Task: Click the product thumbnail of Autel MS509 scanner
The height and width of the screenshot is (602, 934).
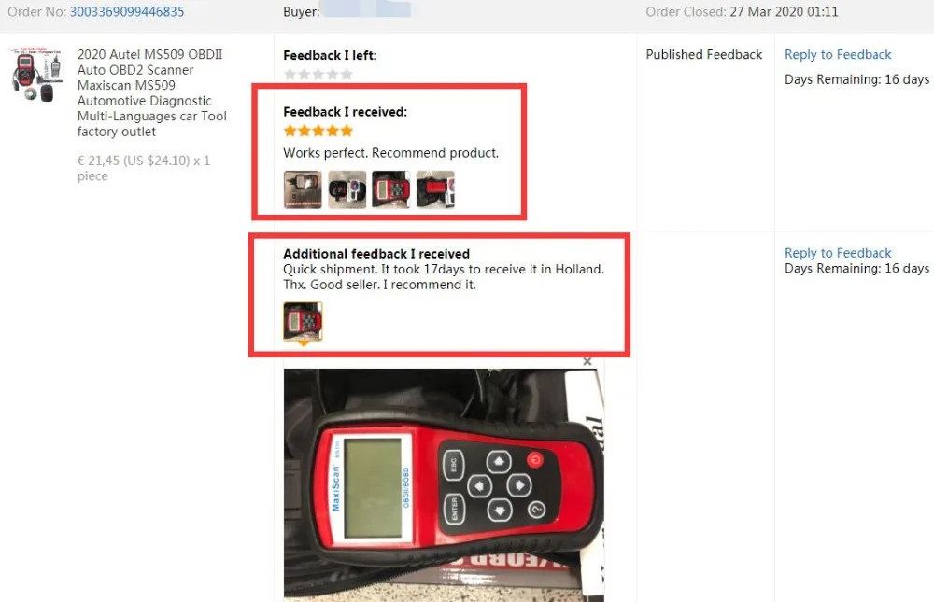Action: coord(36,75)
